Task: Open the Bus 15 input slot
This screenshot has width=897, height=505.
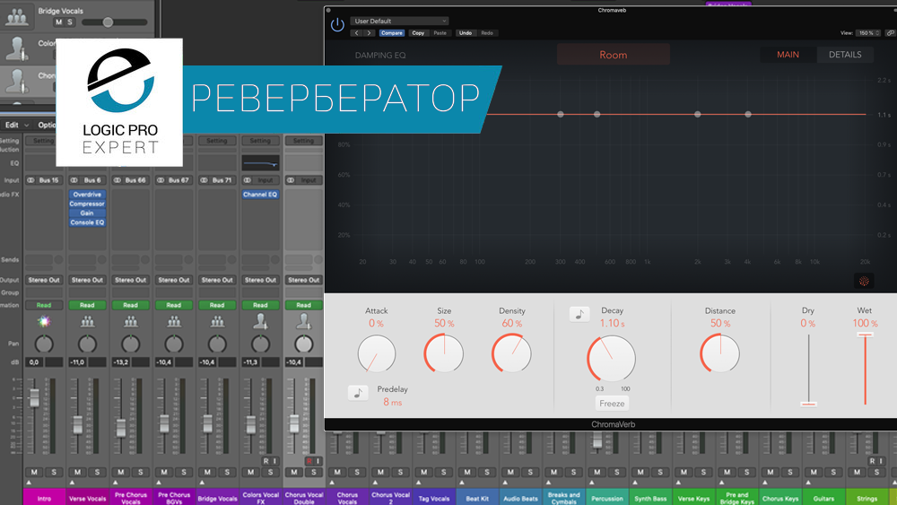Action: [x=44, y=180]
